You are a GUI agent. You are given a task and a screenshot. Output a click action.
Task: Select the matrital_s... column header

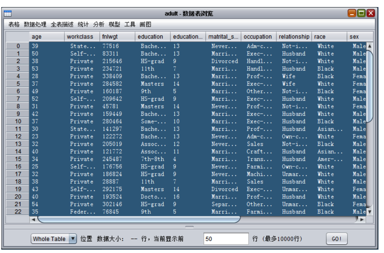point(223,37)
